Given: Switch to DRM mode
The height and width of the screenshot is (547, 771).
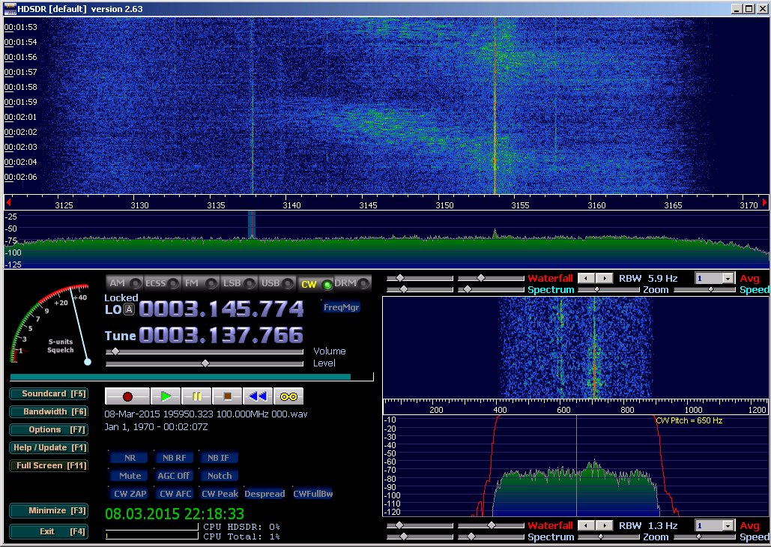Looking at the screenshot, I should (x=352, y=283).
